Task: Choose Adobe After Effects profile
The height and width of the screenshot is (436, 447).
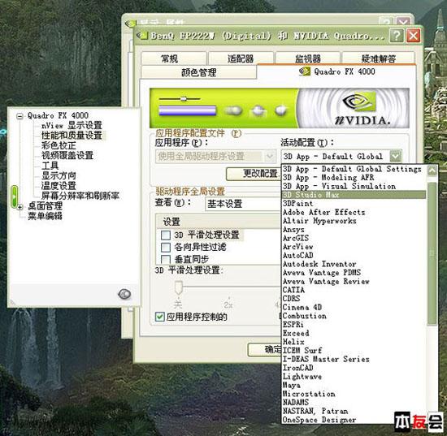Action: pyautogui.click(x=354, y=212)
